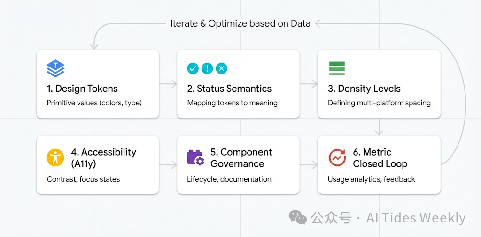Click the "1. Design Tokens" heading
Viewport: 481px width, 237px height.
point(82,89)
